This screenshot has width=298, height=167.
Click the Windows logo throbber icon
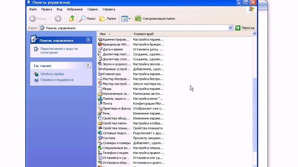point(251,9)
